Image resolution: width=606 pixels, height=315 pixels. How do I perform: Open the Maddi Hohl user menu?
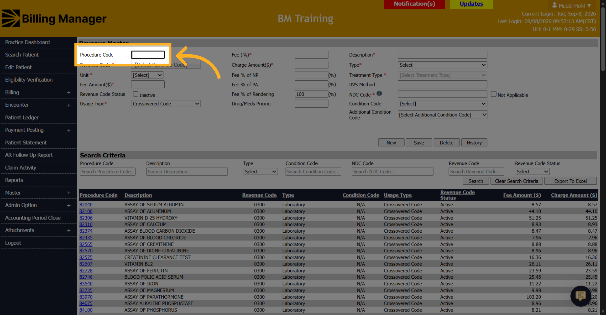click(x=571, y=6)
